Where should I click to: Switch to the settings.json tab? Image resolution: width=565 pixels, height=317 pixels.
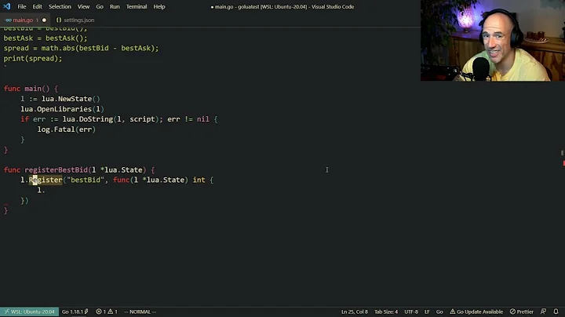pyautogui.click(x=75, y=20)
